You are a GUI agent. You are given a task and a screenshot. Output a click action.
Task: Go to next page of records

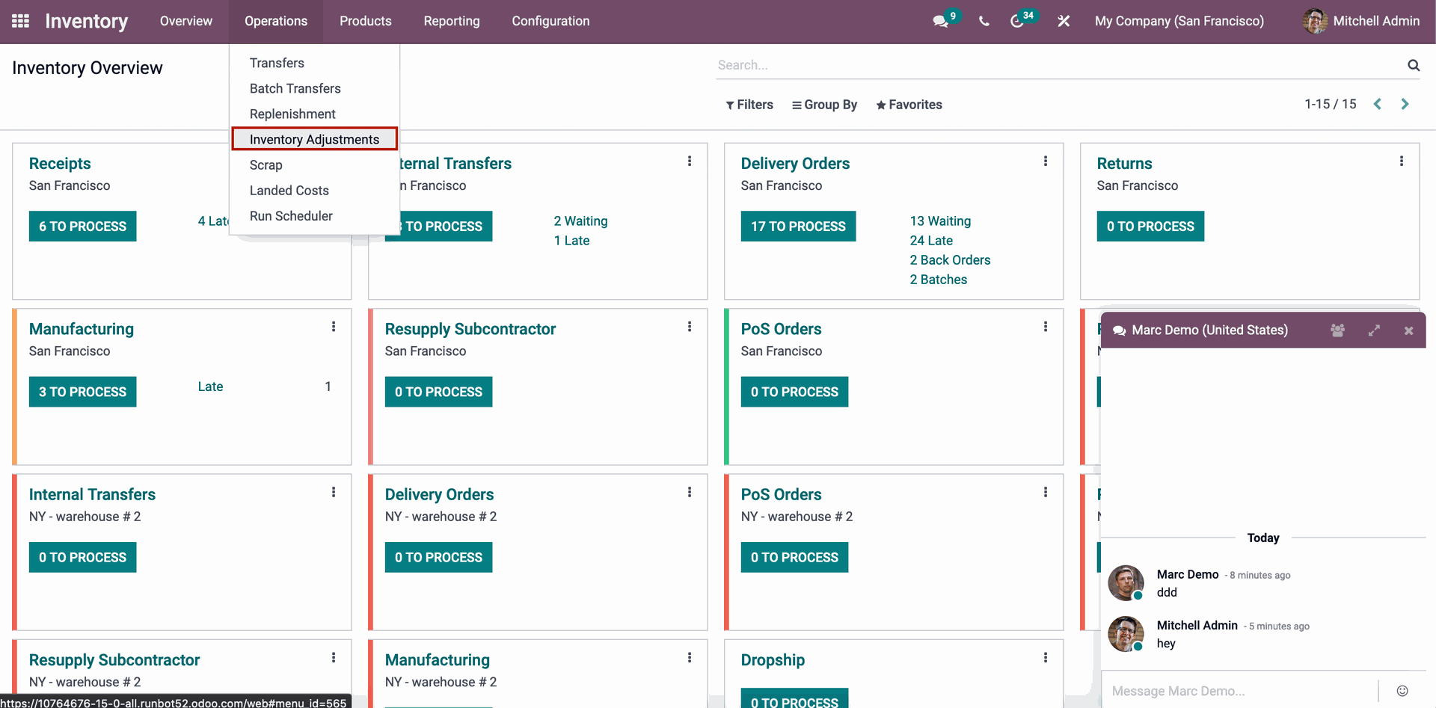(x=1405, y=104)
